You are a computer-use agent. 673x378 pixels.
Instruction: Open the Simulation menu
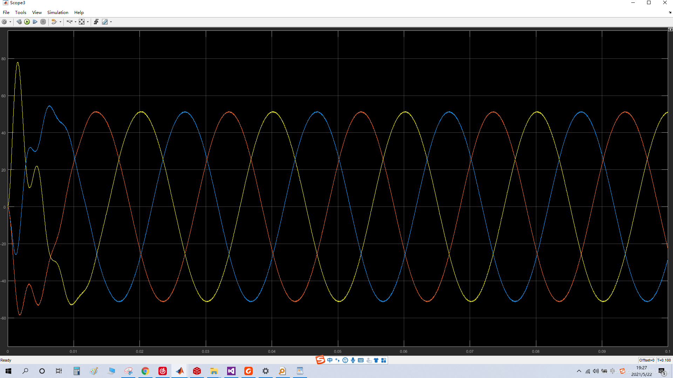(x=57, y=12)
